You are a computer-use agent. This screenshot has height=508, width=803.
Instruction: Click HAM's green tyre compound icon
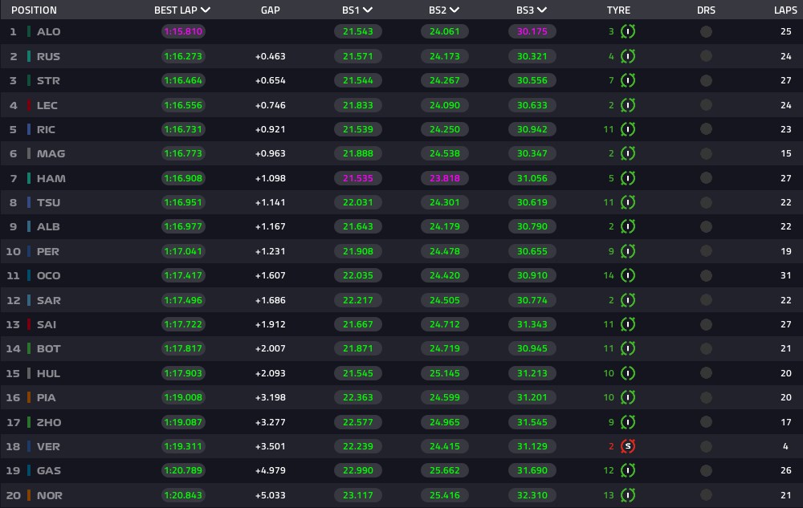coord(628,178)
